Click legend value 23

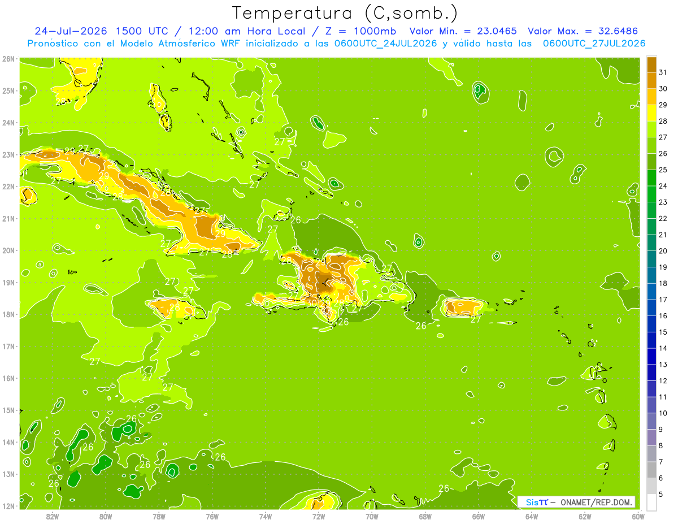tap(663, 202)
